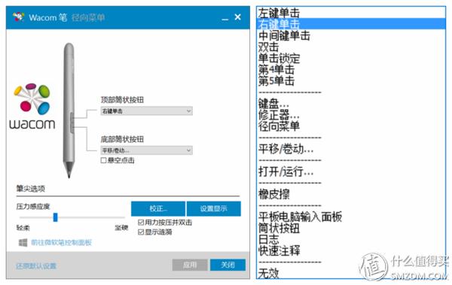Click the 径向菜单 title bar text
The height and width of the screenshot is (285, 452).
[88, 17]
